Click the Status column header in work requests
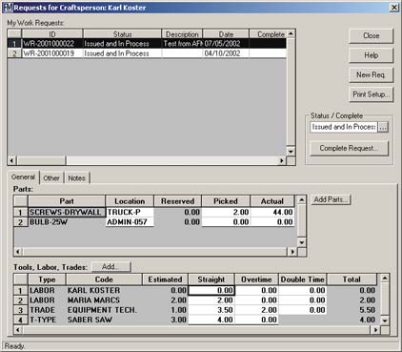This screenshot has width=402, height=352. 122,34
